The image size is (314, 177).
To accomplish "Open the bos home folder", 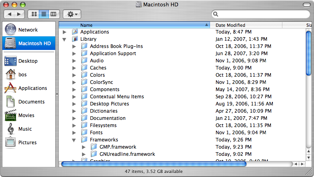I will pos(22,75).
